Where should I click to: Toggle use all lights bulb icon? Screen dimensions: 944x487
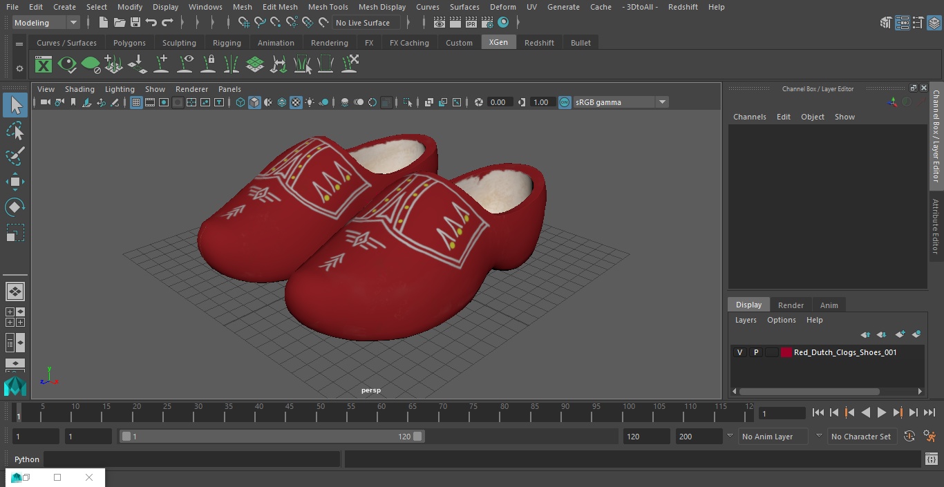tap(310, 102)
